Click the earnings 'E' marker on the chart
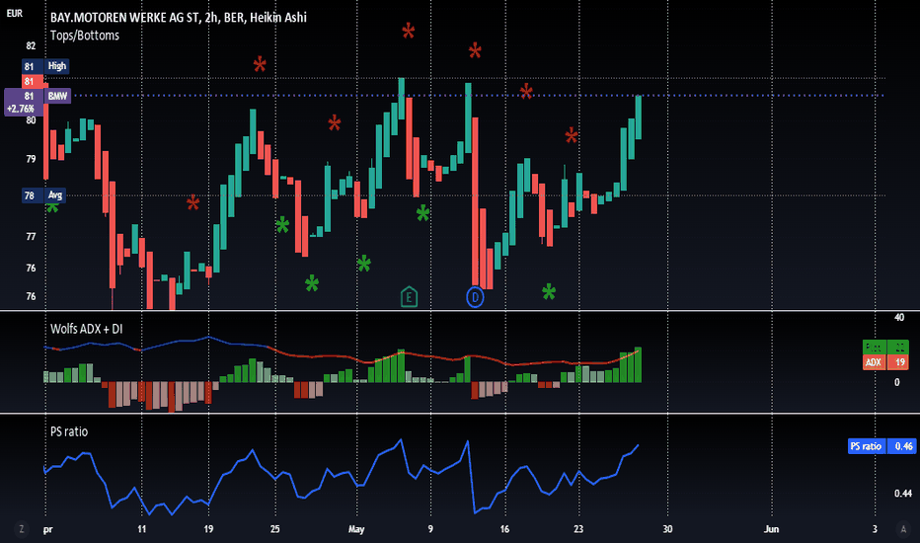Image resolution: width=920 pixels, height=543 pixels. tap(409, 297)
